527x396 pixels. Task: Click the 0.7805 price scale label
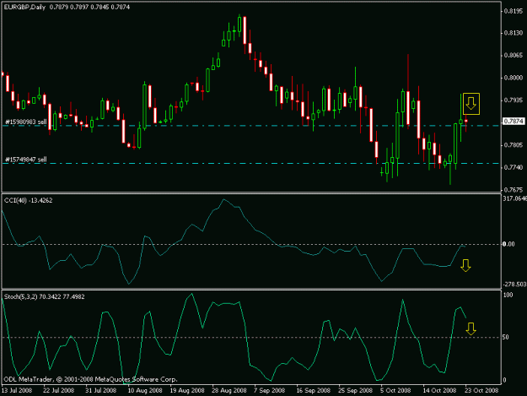click(514, 145)
